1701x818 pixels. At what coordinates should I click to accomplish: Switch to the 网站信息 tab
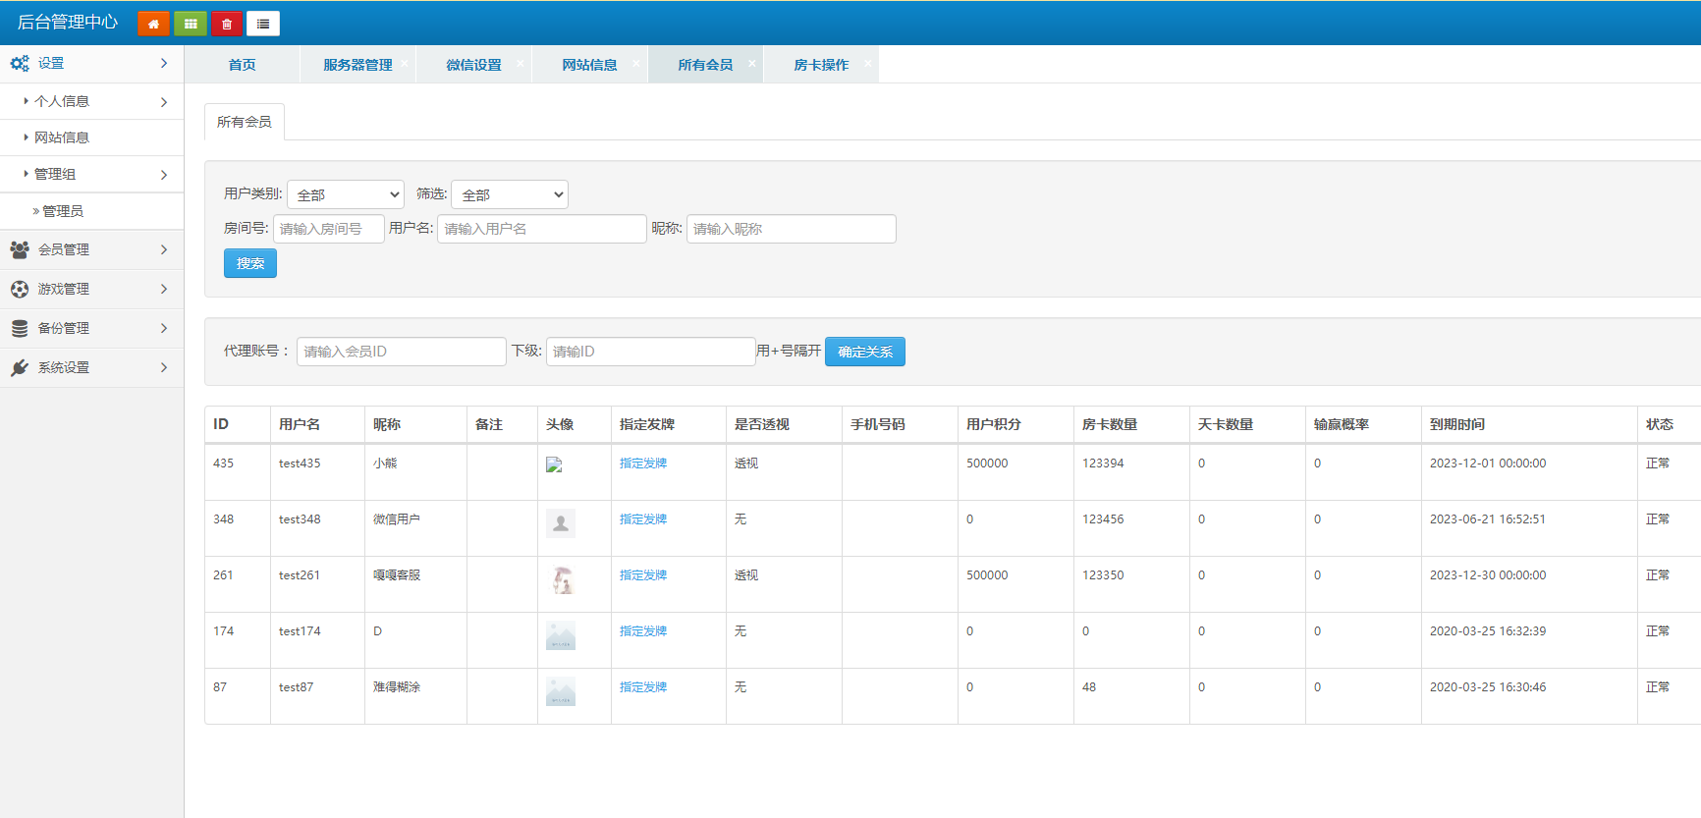[x=589, y=65]
